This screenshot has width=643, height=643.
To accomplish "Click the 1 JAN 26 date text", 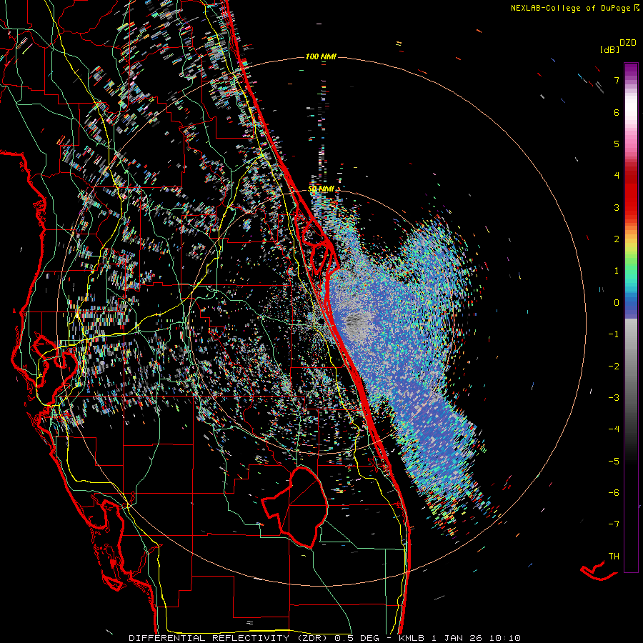I will 459,638.
